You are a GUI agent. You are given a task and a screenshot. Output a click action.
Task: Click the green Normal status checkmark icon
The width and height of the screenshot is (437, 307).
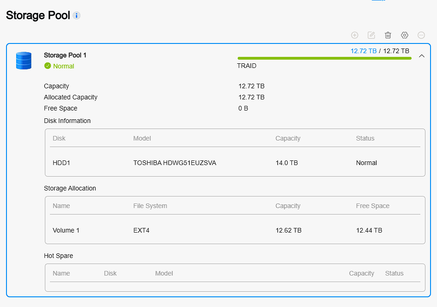coord(48,66)
